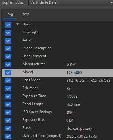The height and width of the screenshot is (140, 113).
Task: Select the ILCE-6000 model value
Action: point(74,73)
